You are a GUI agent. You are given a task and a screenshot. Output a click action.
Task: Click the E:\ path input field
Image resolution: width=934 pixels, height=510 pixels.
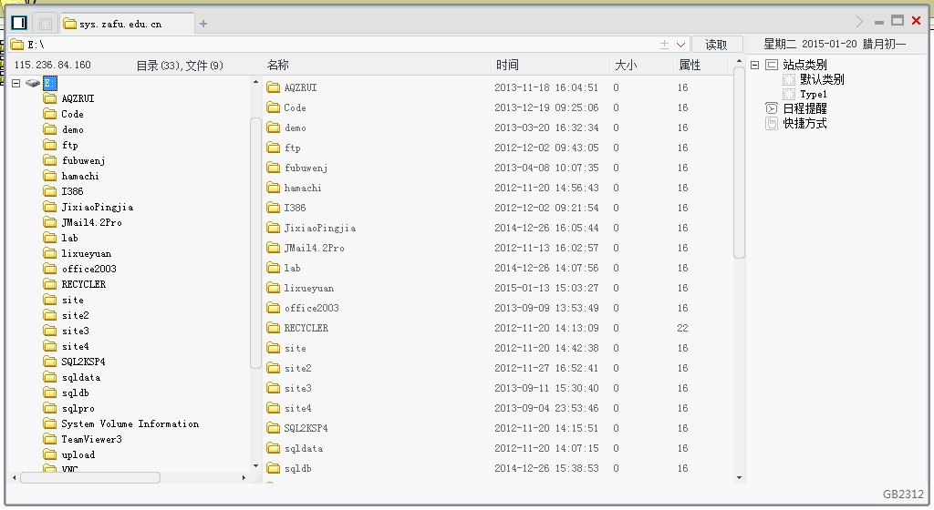[334, 45]
